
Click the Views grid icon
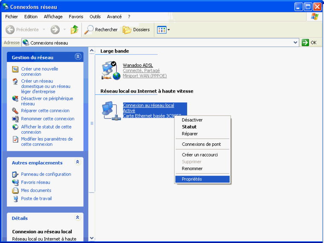click(162, 30)
